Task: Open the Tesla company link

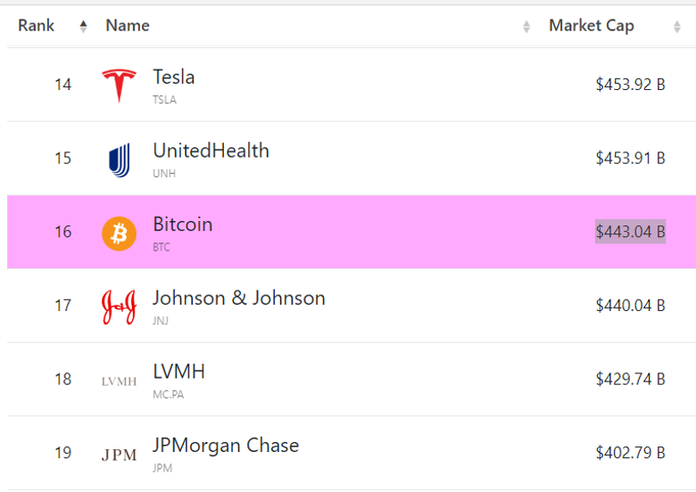Action: pyautogui.click(x=173, y=78)
